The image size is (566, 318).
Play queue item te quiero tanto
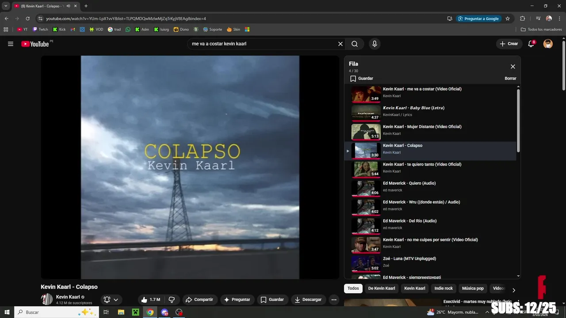430,170
